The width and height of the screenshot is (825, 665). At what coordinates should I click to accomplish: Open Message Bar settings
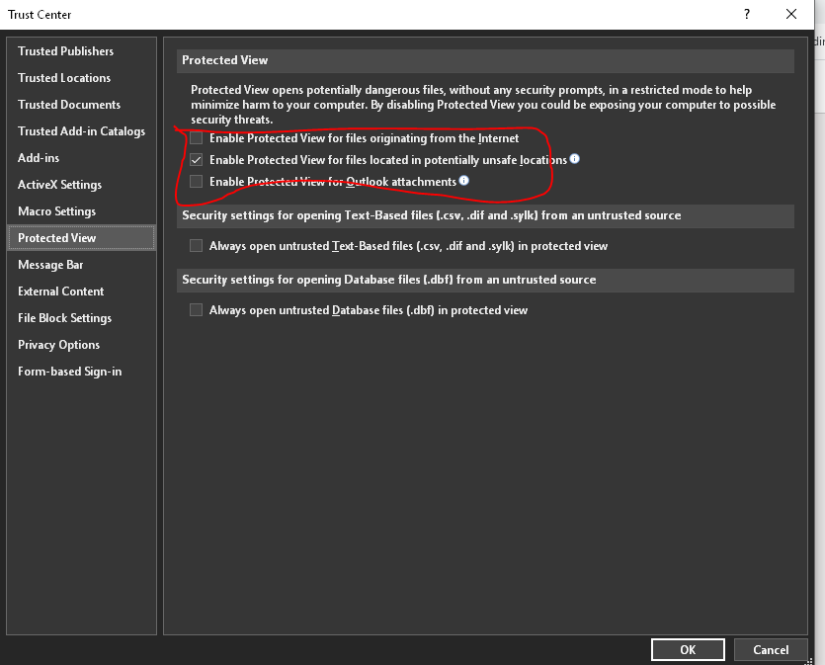81,265
